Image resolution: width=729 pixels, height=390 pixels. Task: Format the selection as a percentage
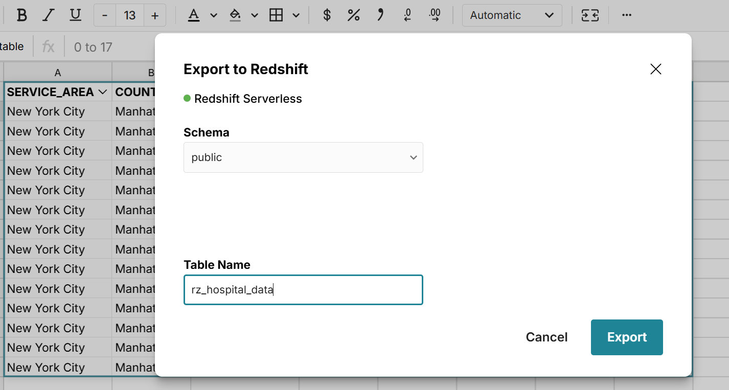pos(353,15)
